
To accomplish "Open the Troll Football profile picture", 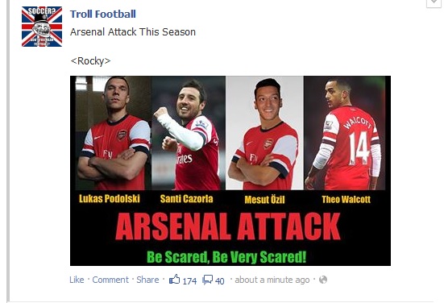I will tap(42, 27).
